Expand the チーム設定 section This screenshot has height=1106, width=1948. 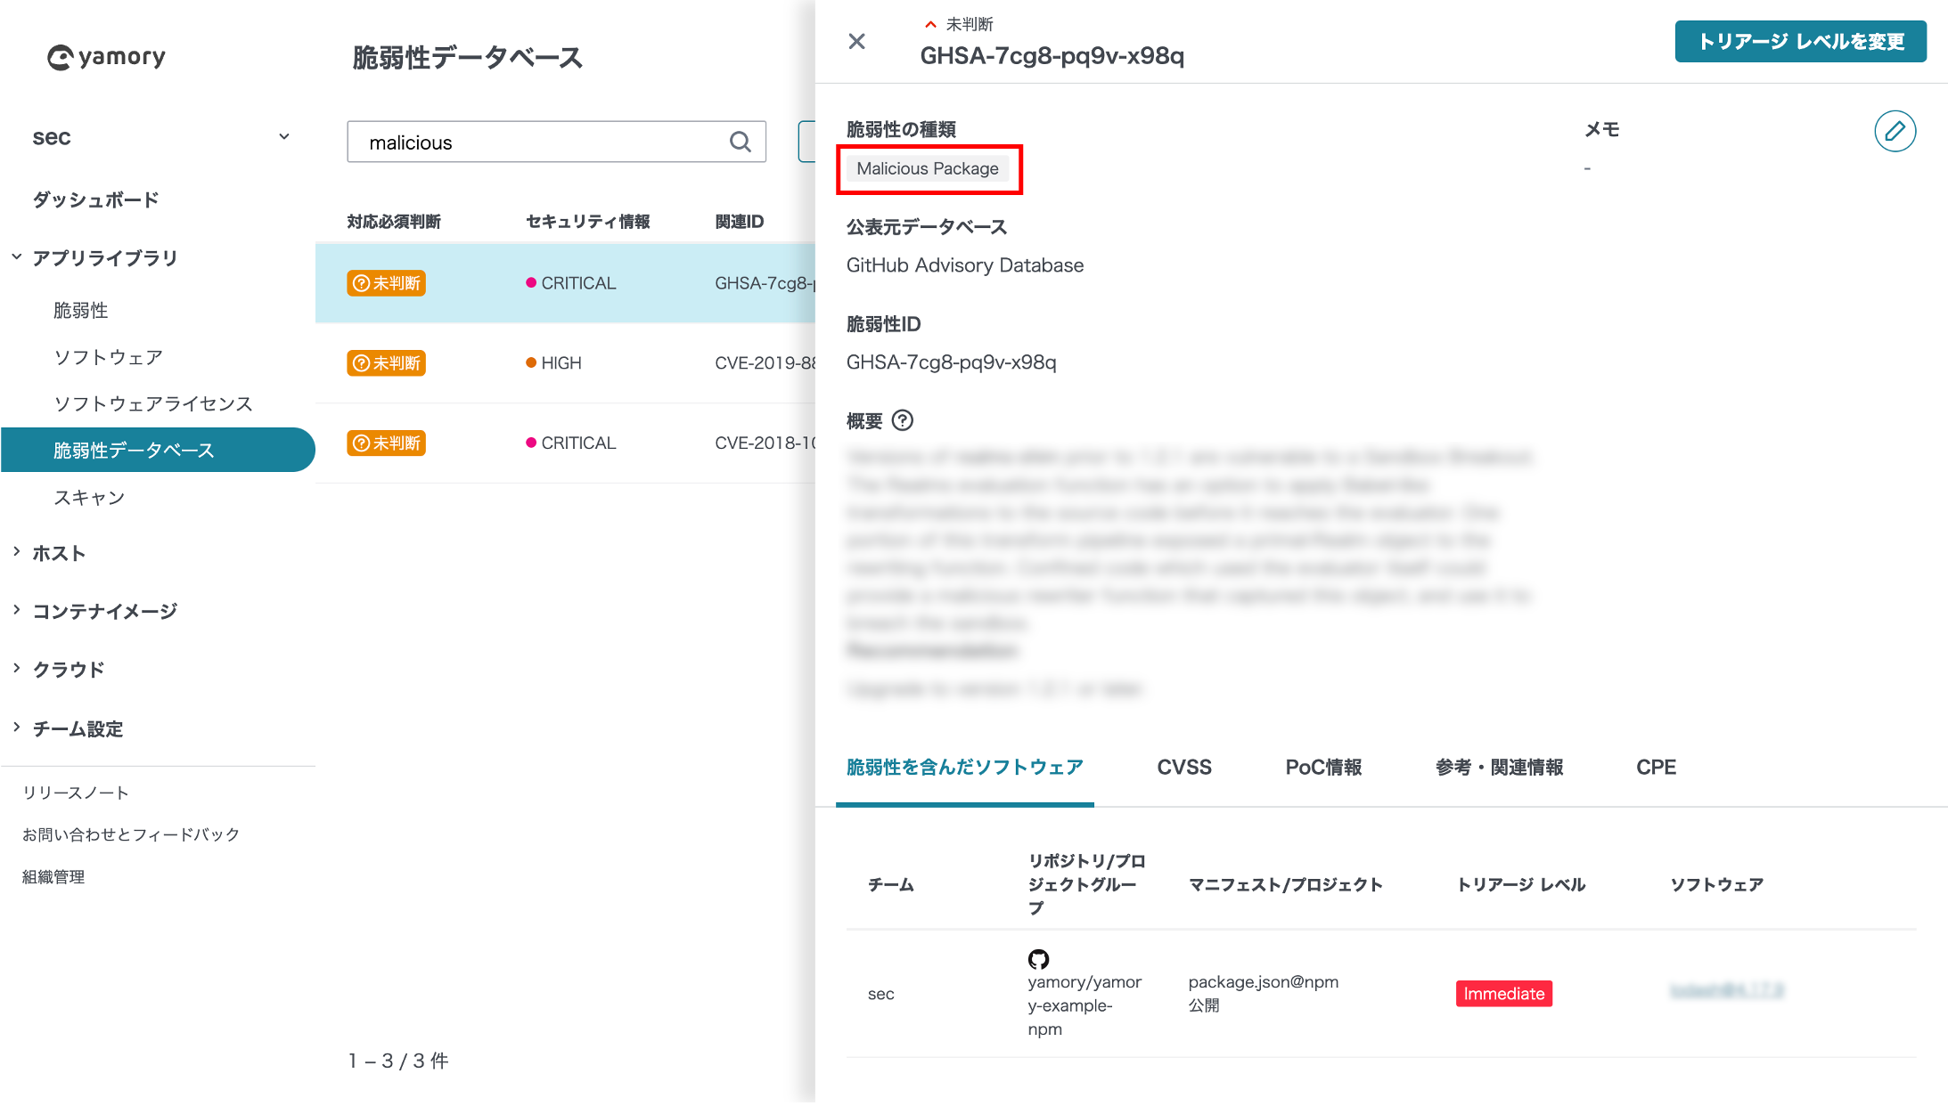coord(78,728)
